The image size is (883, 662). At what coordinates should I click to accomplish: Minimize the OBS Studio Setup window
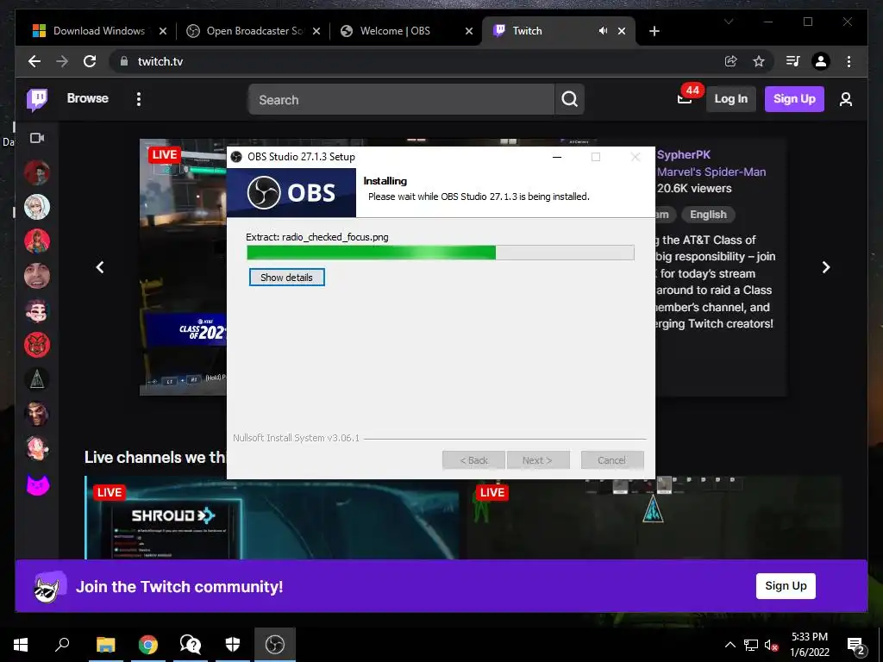click(557, 157)
